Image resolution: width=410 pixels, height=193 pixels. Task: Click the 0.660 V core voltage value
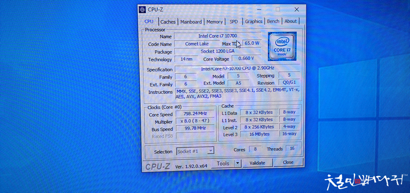(246, 58)
